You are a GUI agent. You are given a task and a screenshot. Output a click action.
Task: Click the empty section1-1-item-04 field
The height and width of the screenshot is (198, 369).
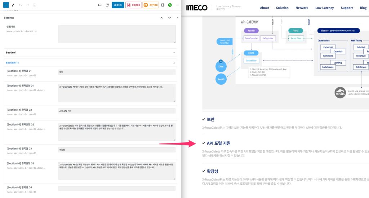point(117,189)
